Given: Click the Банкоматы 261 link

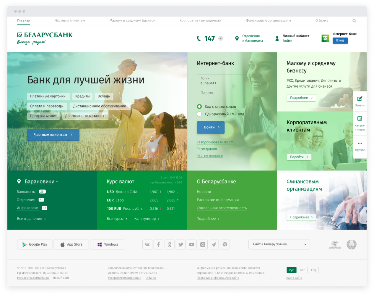Looking at the screenshot, I should (31, 192).
